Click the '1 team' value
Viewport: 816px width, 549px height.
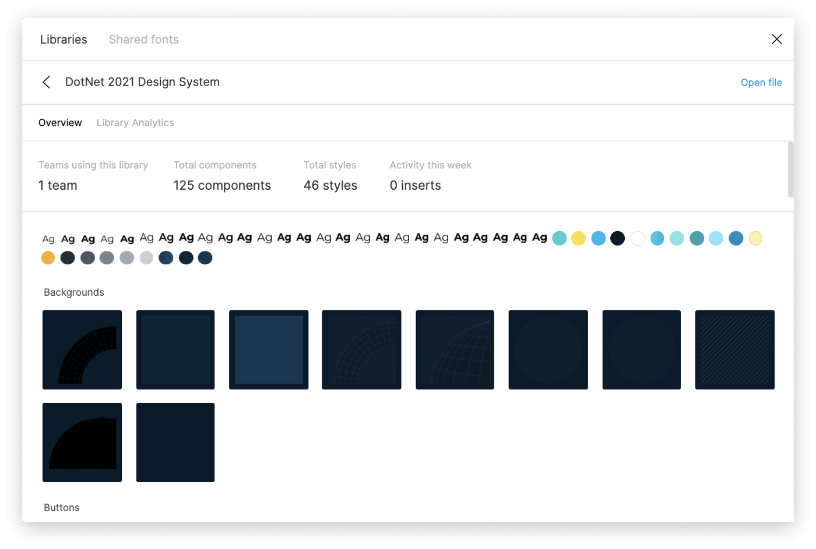[x=58, y=186]
